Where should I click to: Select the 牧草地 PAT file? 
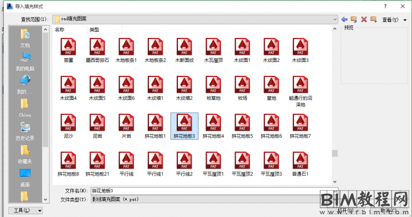tap(213, 88)
